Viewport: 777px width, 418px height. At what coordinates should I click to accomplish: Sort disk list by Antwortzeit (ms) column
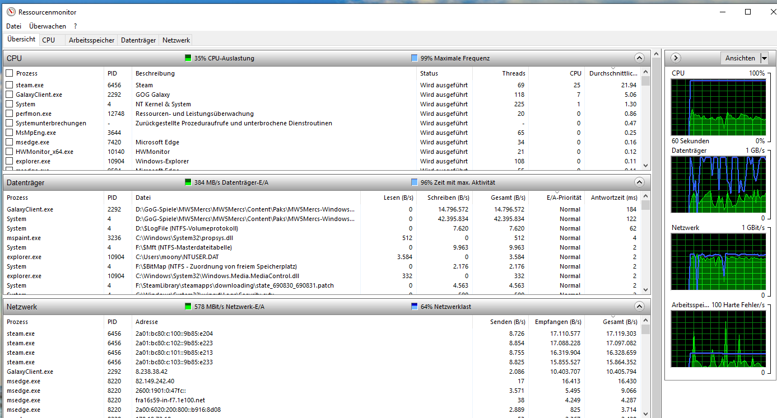tap(613, 198)
